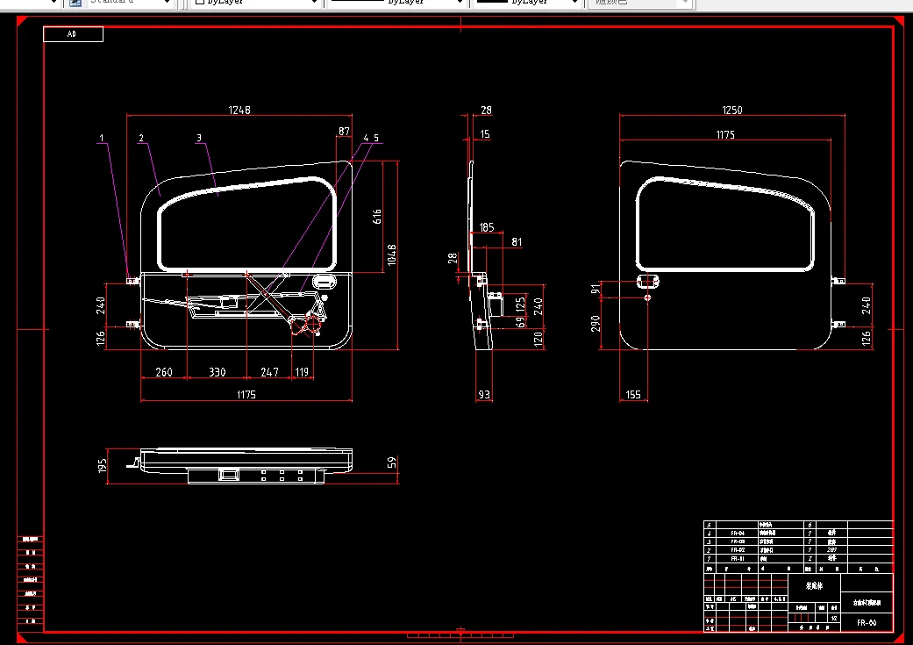This screenshot has height=645, width=913.
Task: Click leader callout number 1
Action: point(102,138)
